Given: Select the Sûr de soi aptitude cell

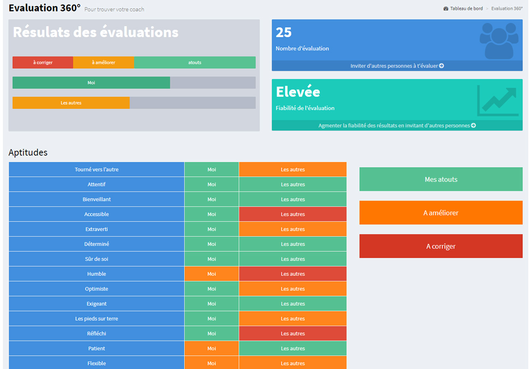Looking at the screenshot, I should (96, 259).
